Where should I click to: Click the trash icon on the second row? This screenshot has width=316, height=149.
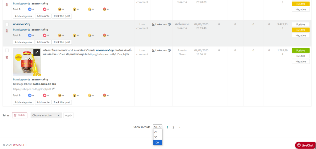(7, 31)
